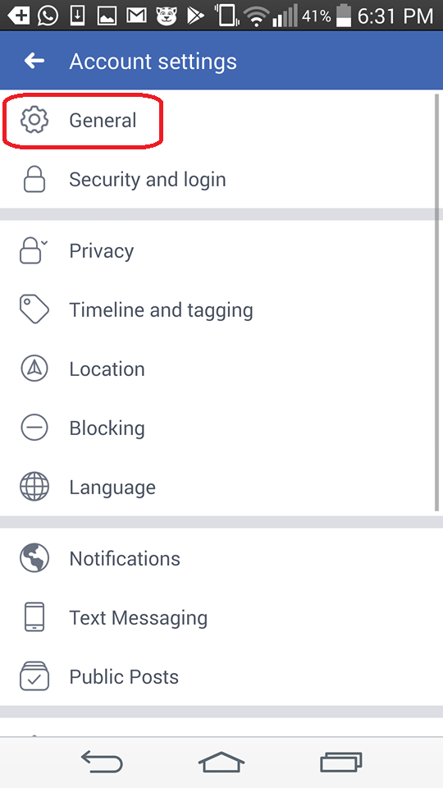Image resolution: width=443 pixels, height=788 pixels.
Task: Click the Text Messaging phone icon
Action: point(34,617)
